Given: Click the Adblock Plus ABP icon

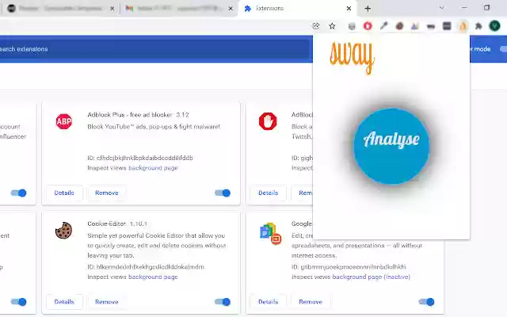Looking at the screenshot, I should tap(63, 121).
